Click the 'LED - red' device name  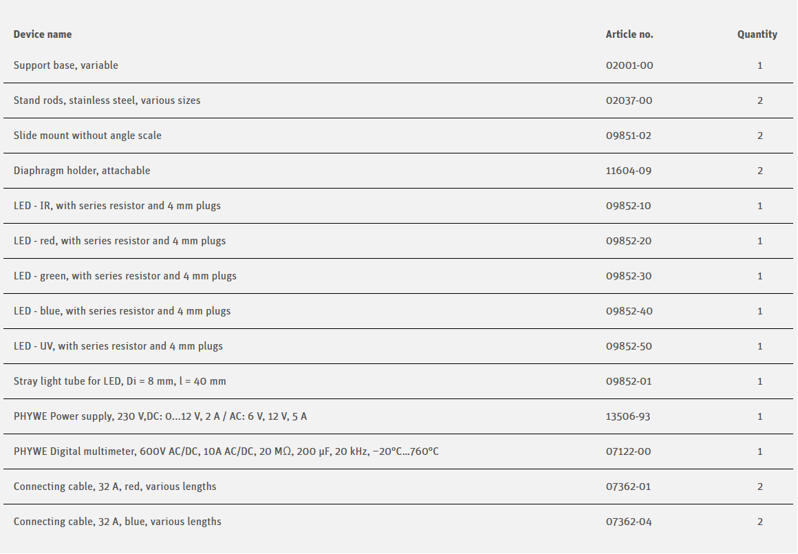120,241
